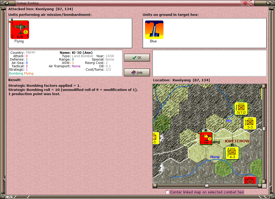The image size is (275, 199).
Task: Click "1 production point was lost." text
Action: (34, 94)
